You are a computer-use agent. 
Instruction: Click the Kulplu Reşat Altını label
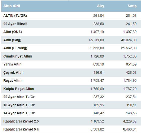[19, 89]
